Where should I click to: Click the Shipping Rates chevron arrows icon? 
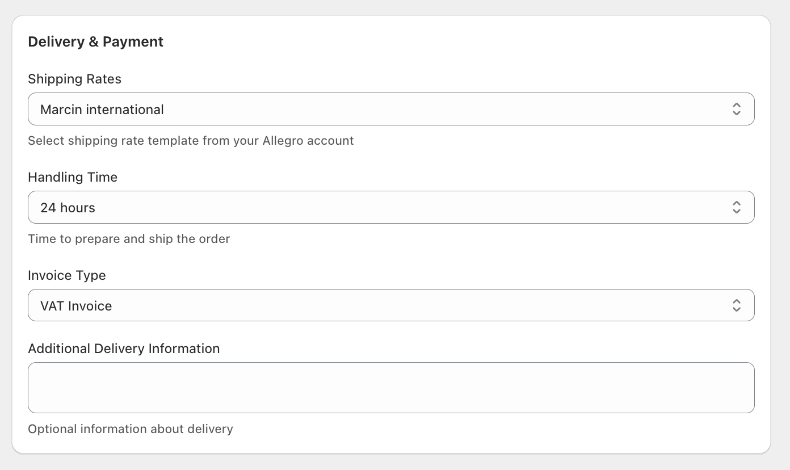click(x=736, y=109)
